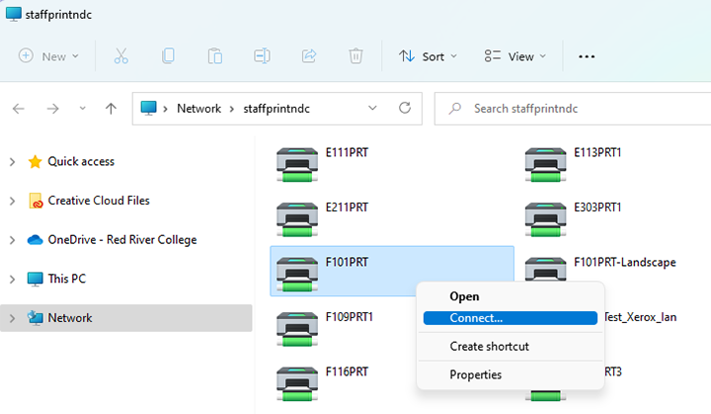Open the See more ellipsis menu
Image resolution: width=711 pixels, height=414 pixels.
(587, 56)
